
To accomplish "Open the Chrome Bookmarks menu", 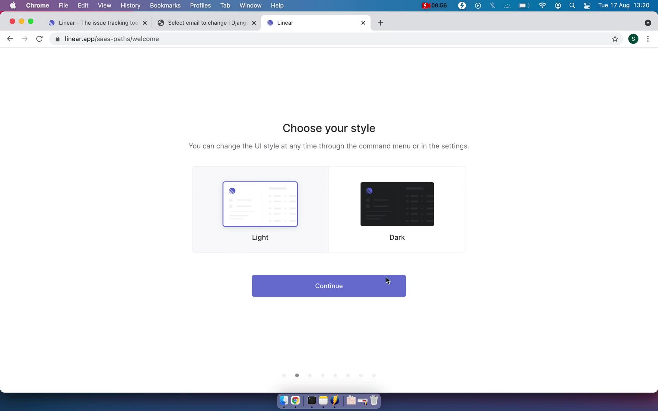I will (165, 5).
